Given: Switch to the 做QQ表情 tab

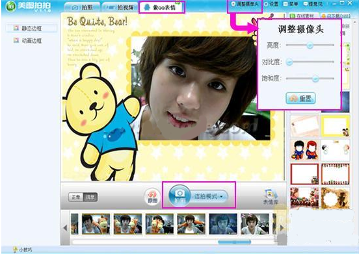Looking at the screenshot, I should (x=162, y=8).
